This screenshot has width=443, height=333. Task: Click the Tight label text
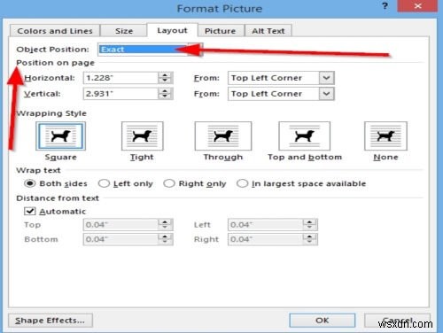tap(142, 157)
